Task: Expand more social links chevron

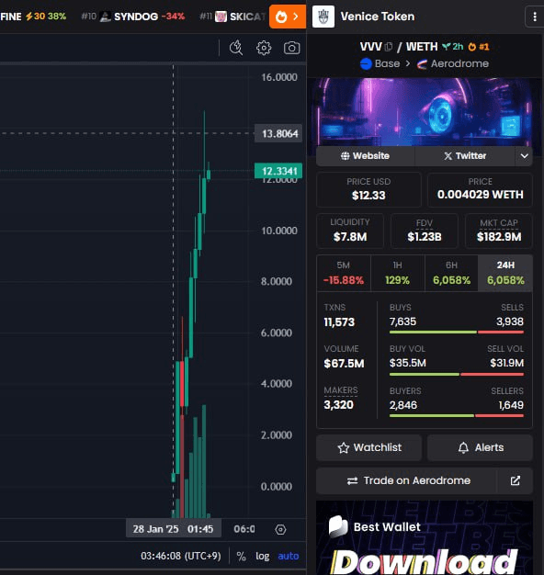Action: click(x=524, y=156)
